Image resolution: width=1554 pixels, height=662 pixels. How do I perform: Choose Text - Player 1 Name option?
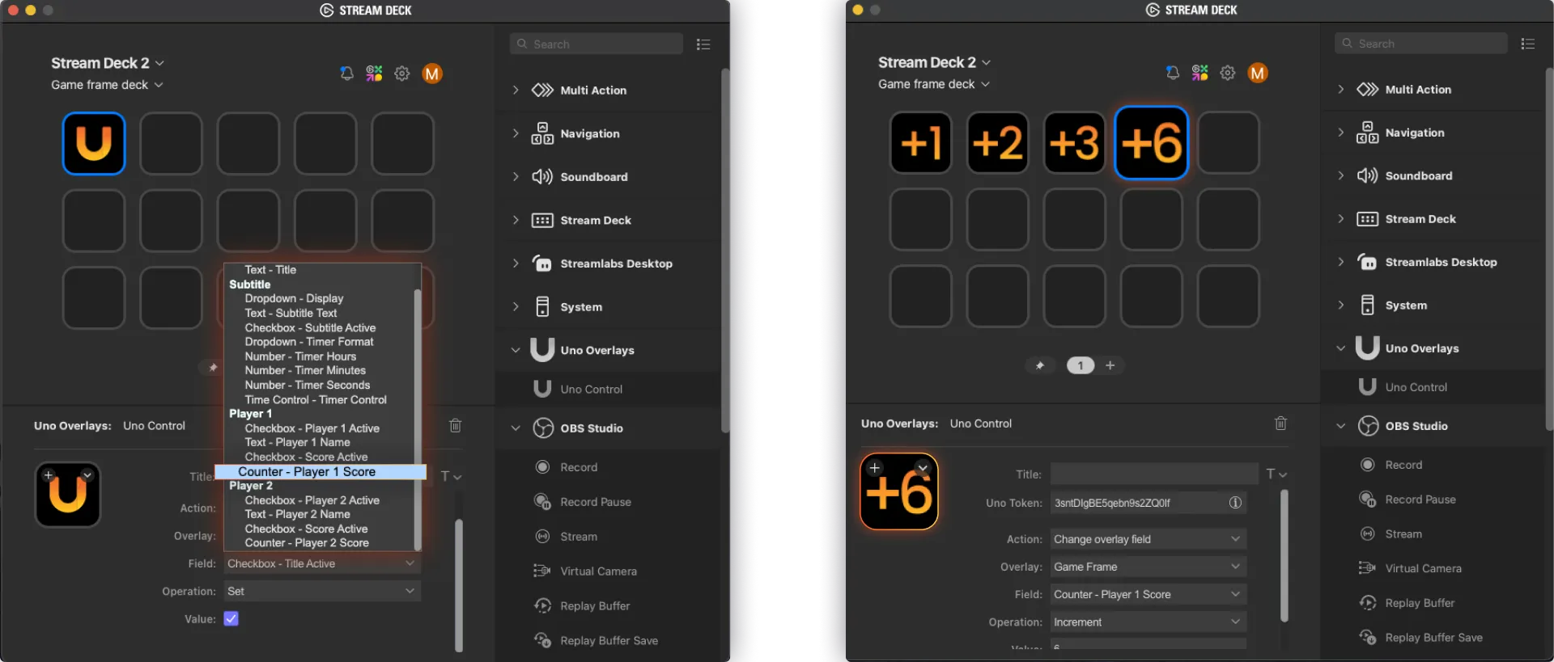tap(297, 442)
